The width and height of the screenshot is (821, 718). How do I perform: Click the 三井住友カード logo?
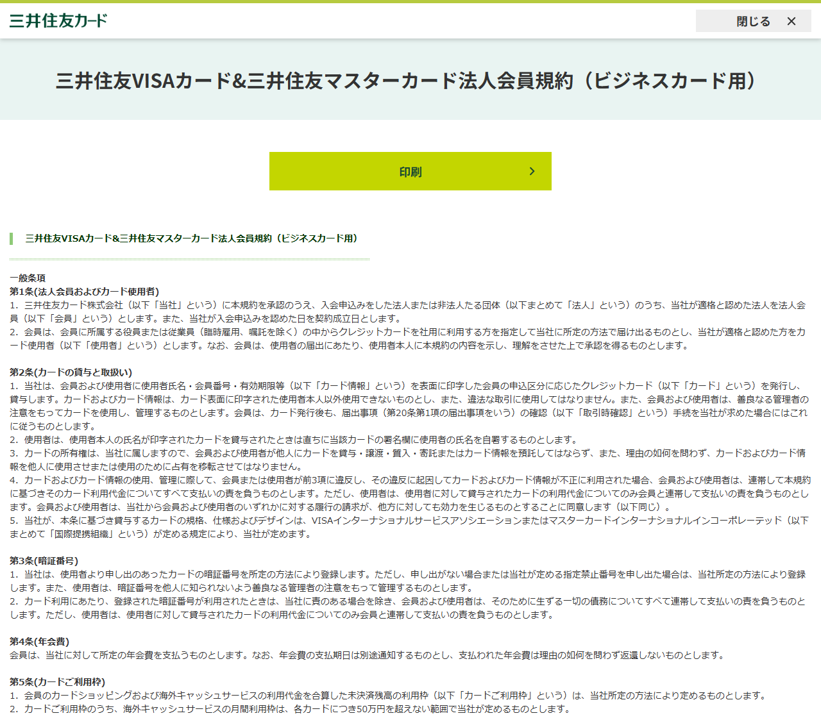click(x=58, y=21)
